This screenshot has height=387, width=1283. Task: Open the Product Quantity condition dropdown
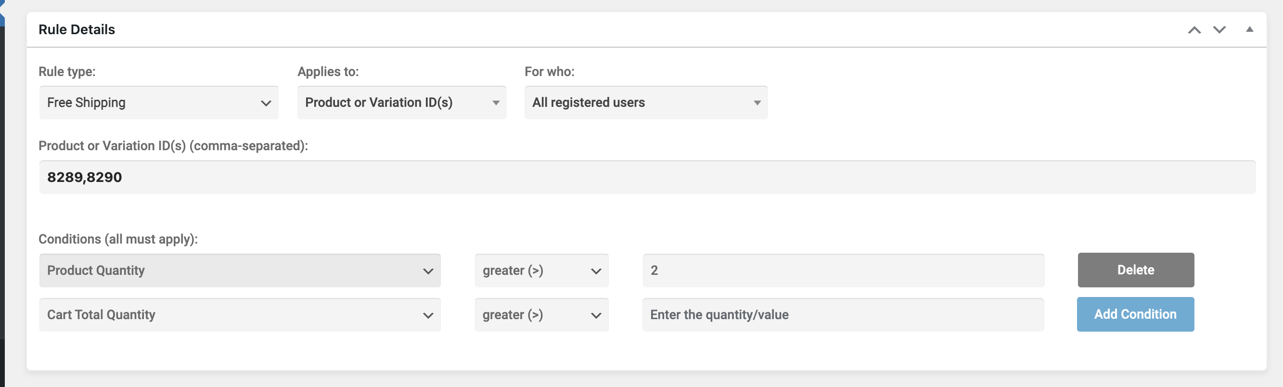240,271
